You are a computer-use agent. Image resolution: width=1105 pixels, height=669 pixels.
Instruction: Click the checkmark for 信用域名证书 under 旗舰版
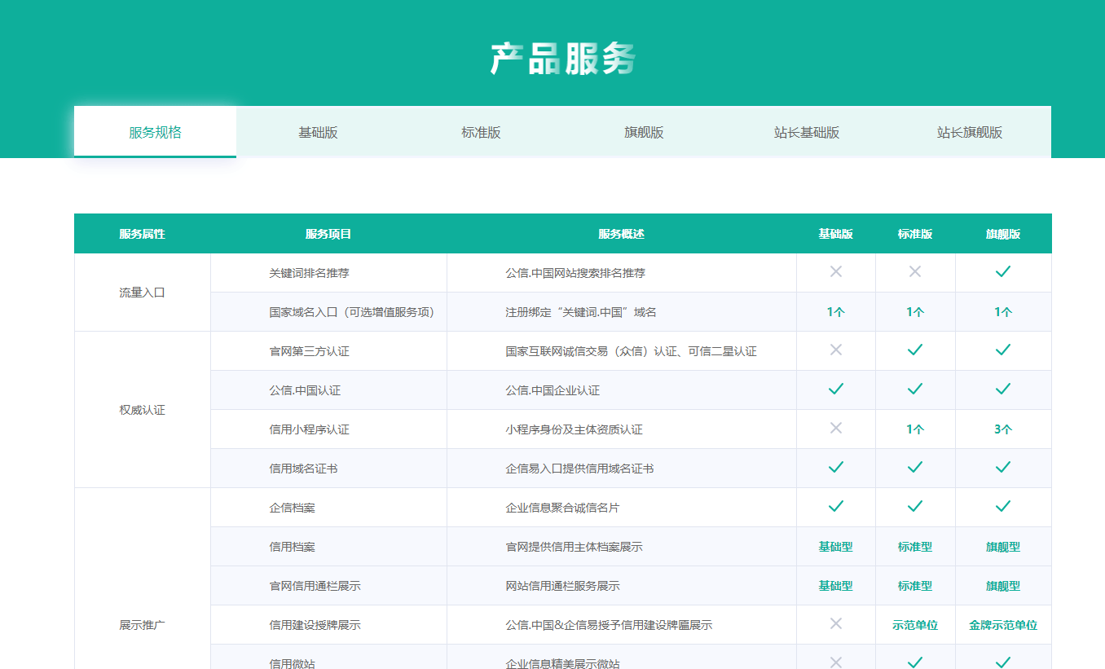click(1003, 468)
